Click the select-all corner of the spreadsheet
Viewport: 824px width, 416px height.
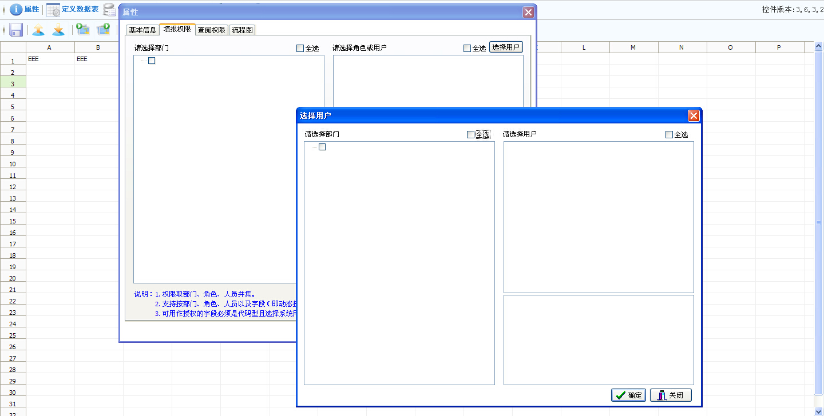[13, 47]
